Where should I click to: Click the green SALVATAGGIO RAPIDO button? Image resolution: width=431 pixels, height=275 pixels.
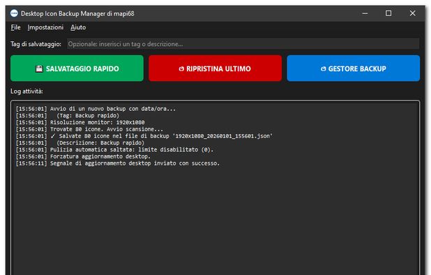click(x=77, y=68)
